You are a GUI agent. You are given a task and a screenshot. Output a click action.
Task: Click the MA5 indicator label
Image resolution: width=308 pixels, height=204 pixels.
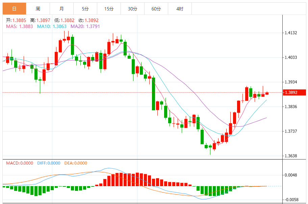(19, 26)
